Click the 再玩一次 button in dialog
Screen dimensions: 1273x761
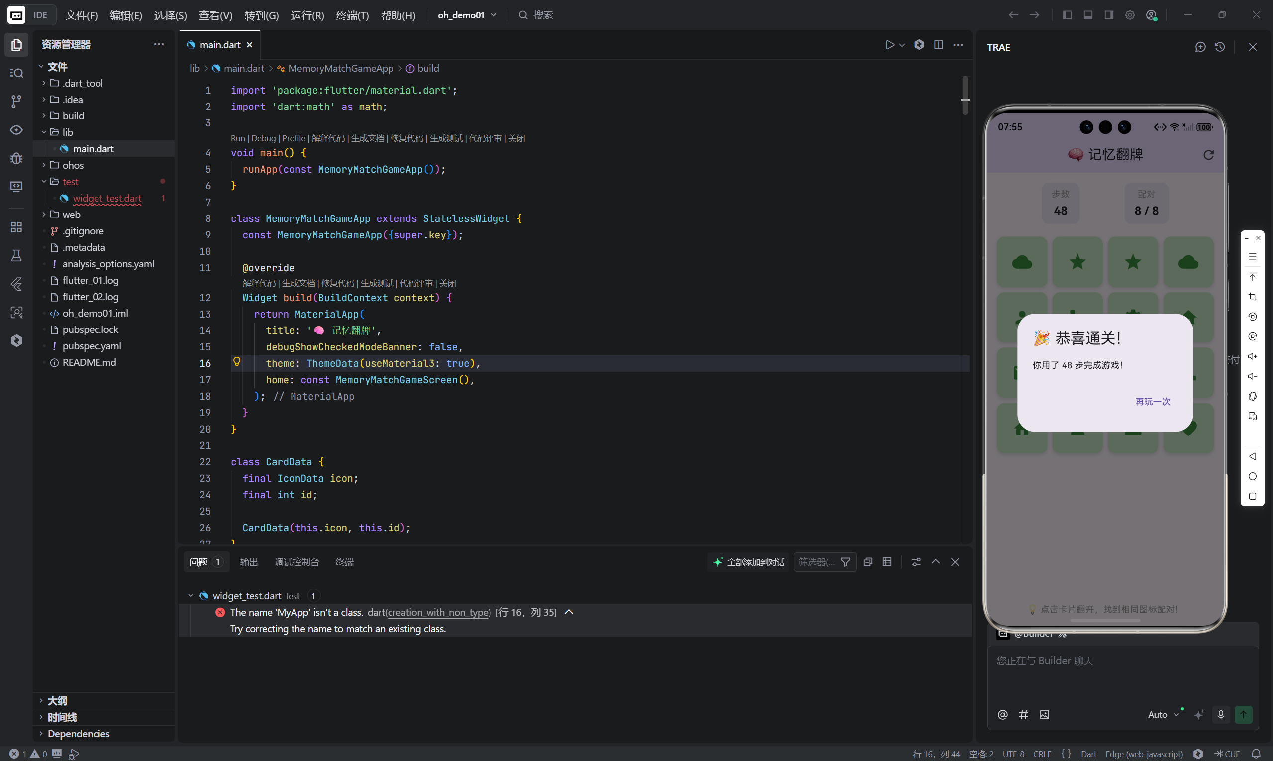point(1153,401)
